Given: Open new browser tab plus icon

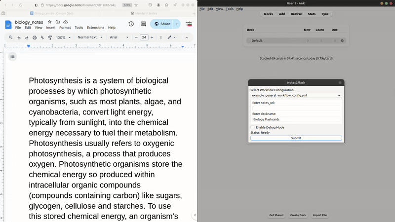Looking at the screenshot, I should (194, 13).
